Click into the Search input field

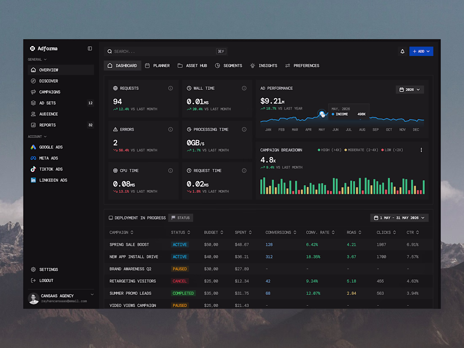click(165, 51)
